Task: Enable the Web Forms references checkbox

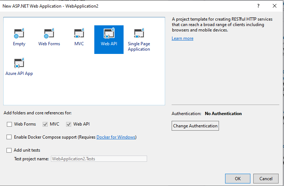Action: coord(9,124)
